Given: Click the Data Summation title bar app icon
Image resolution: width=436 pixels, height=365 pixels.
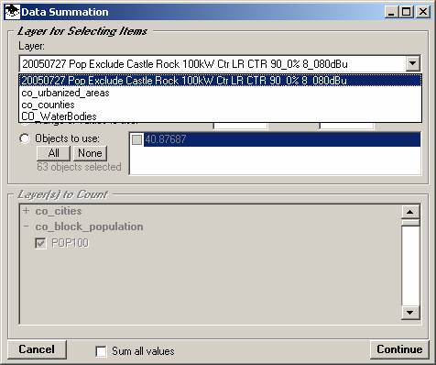Looking at the screenshot, I should pos(13,12).
